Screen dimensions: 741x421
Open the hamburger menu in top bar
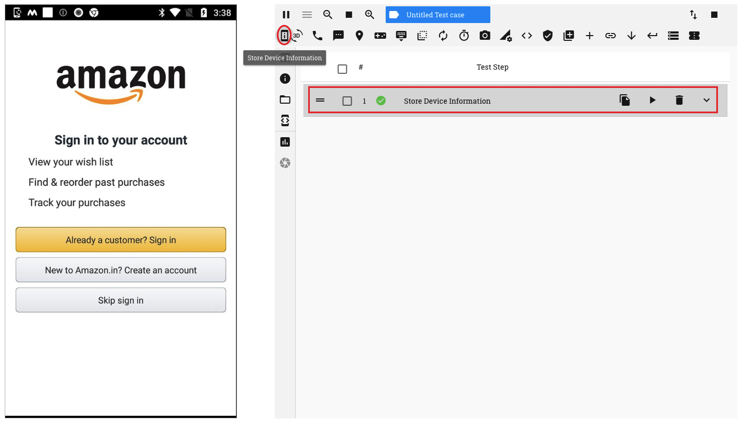(307, 15)
